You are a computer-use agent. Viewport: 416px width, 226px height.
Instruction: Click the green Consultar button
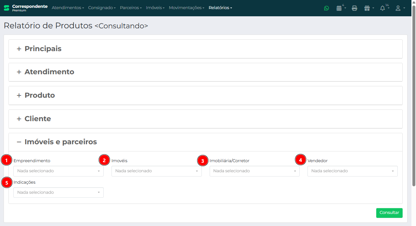tap(389, 213)
